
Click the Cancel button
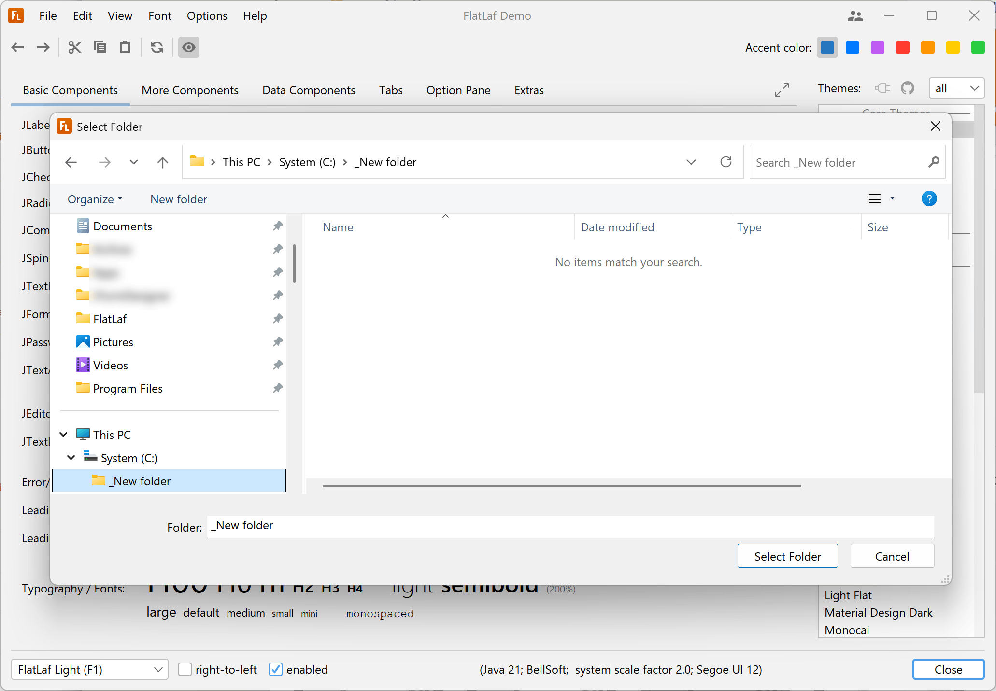(892, 556)
